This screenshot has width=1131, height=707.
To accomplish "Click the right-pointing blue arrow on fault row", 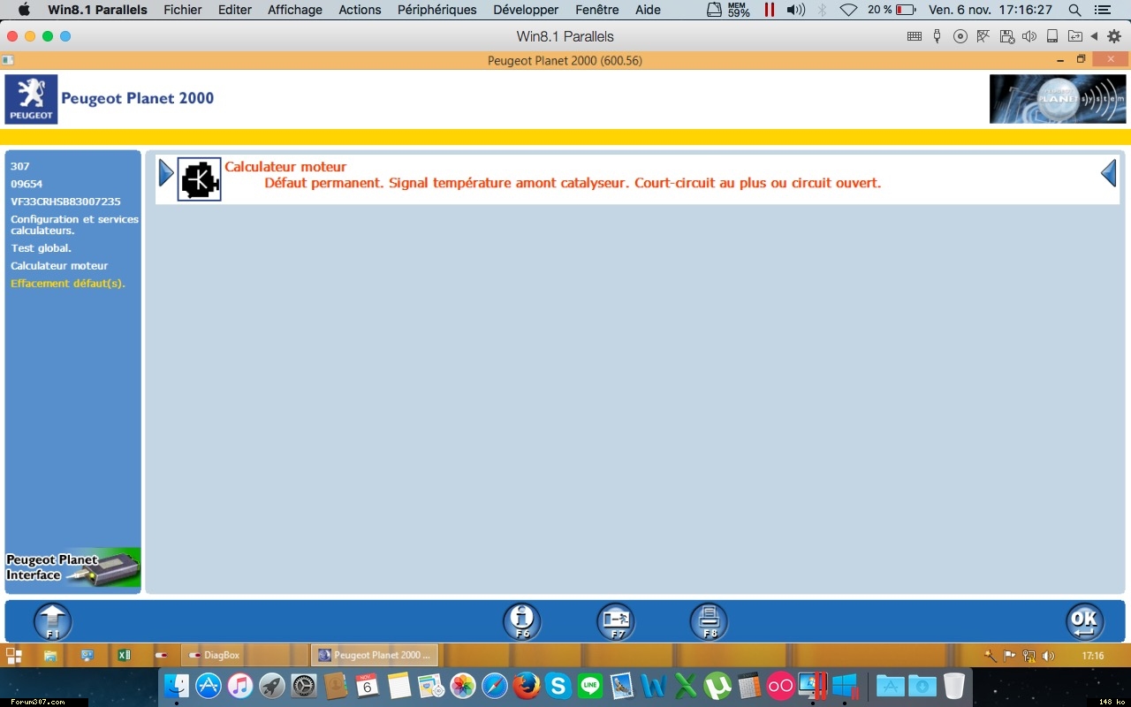I will pos(166,173).
